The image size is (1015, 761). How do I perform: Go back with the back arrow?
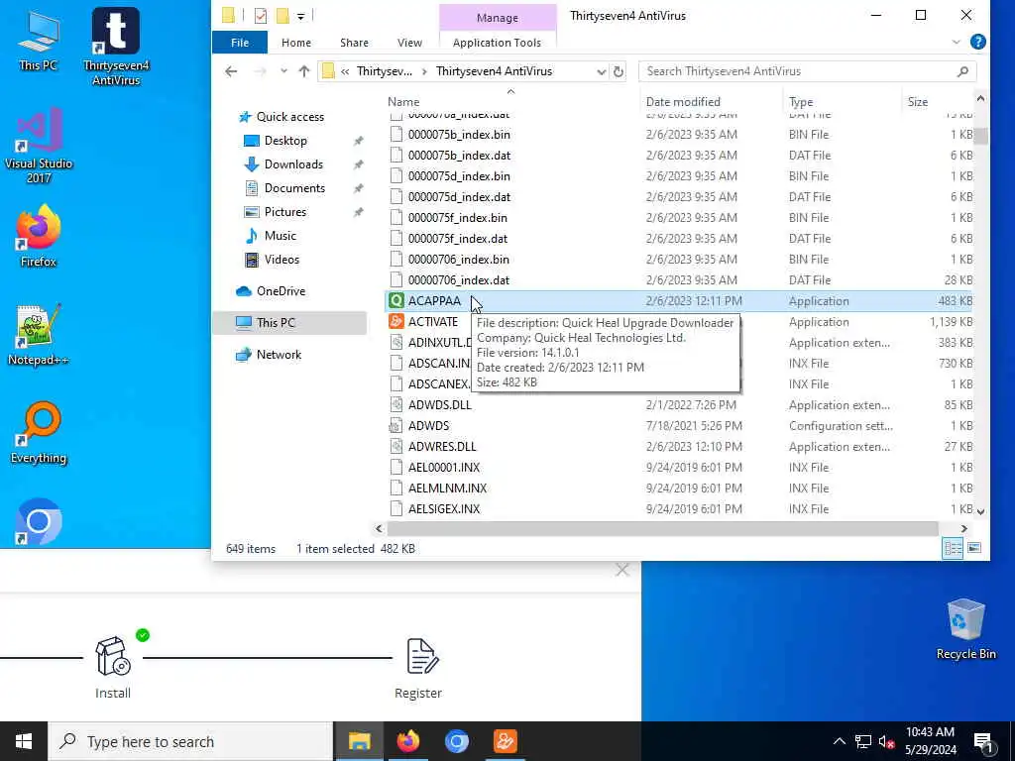coord(231,71)
